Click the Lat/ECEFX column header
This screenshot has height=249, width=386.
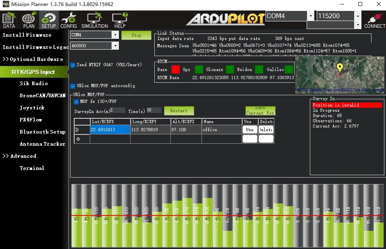(110, 121)
